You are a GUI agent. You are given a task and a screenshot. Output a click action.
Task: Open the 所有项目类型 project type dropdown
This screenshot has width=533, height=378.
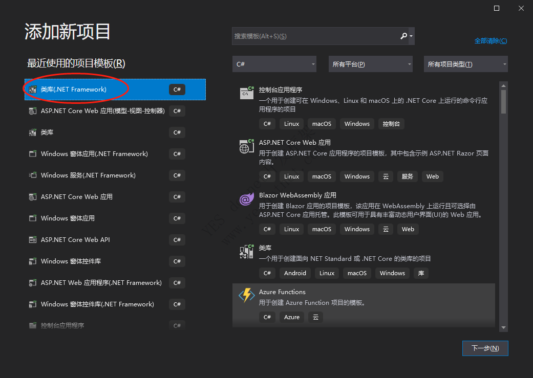click(466, 64)
